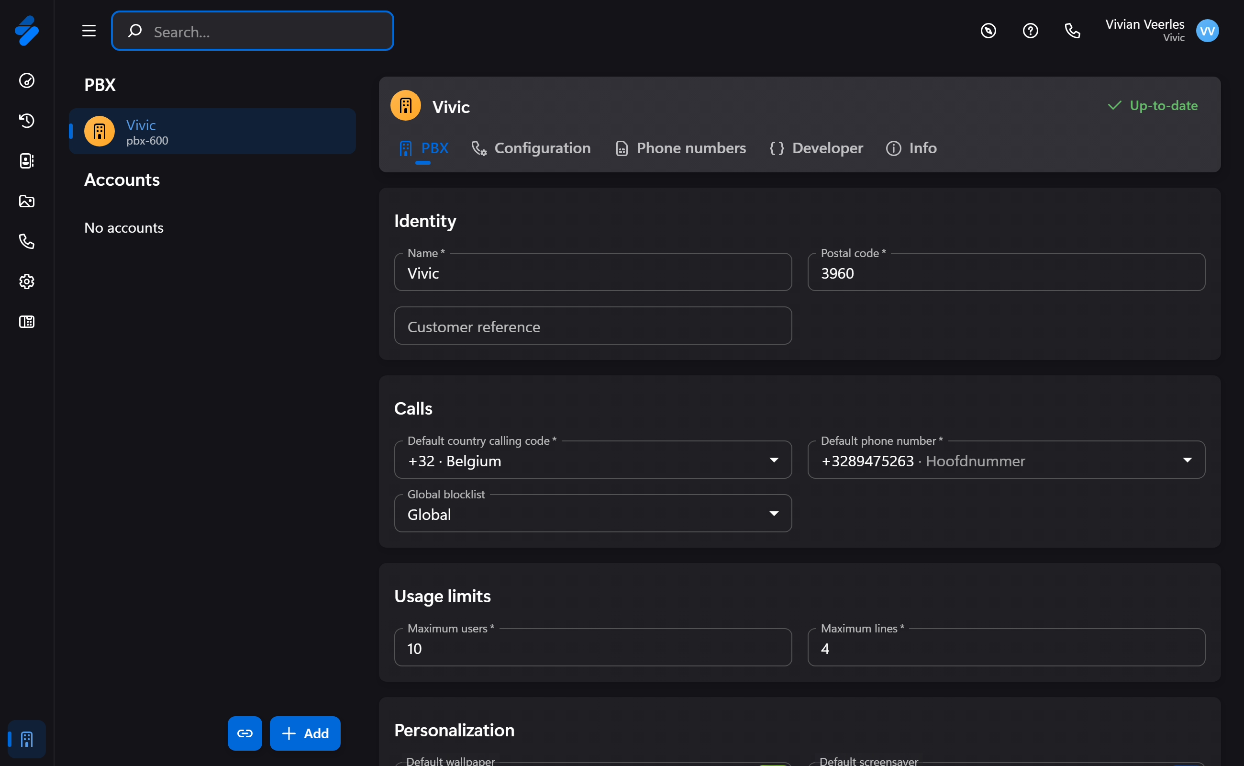Click the Name input field
1244x766 pixels.
click(593, 272)
